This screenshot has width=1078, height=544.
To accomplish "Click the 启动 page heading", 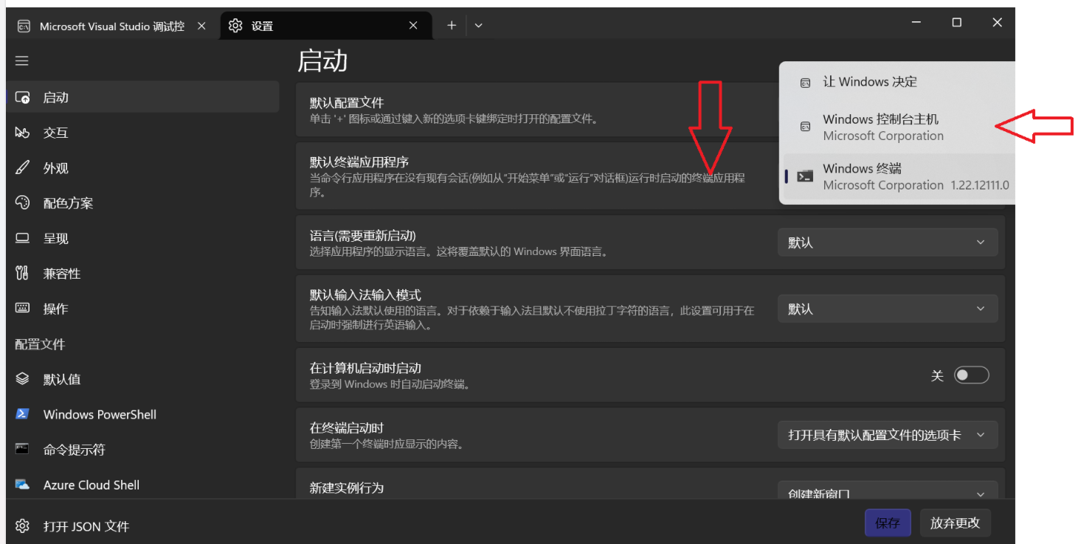I will click(322, 60).
